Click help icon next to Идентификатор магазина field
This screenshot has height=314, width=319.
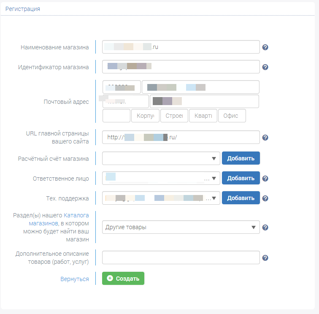[x=265, y=67]
